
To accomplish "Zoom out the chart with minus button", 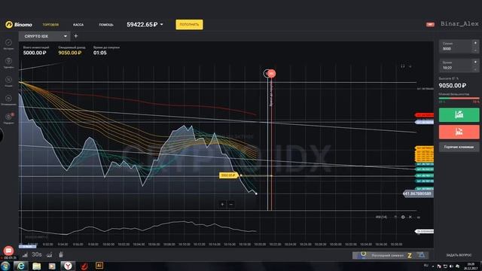I will pyautogui.click(x=231, y=204).
